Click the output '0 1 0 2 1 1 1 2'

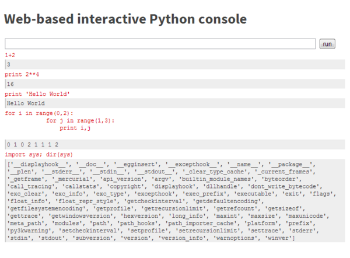pyautogui.click(x=33, y=145)
